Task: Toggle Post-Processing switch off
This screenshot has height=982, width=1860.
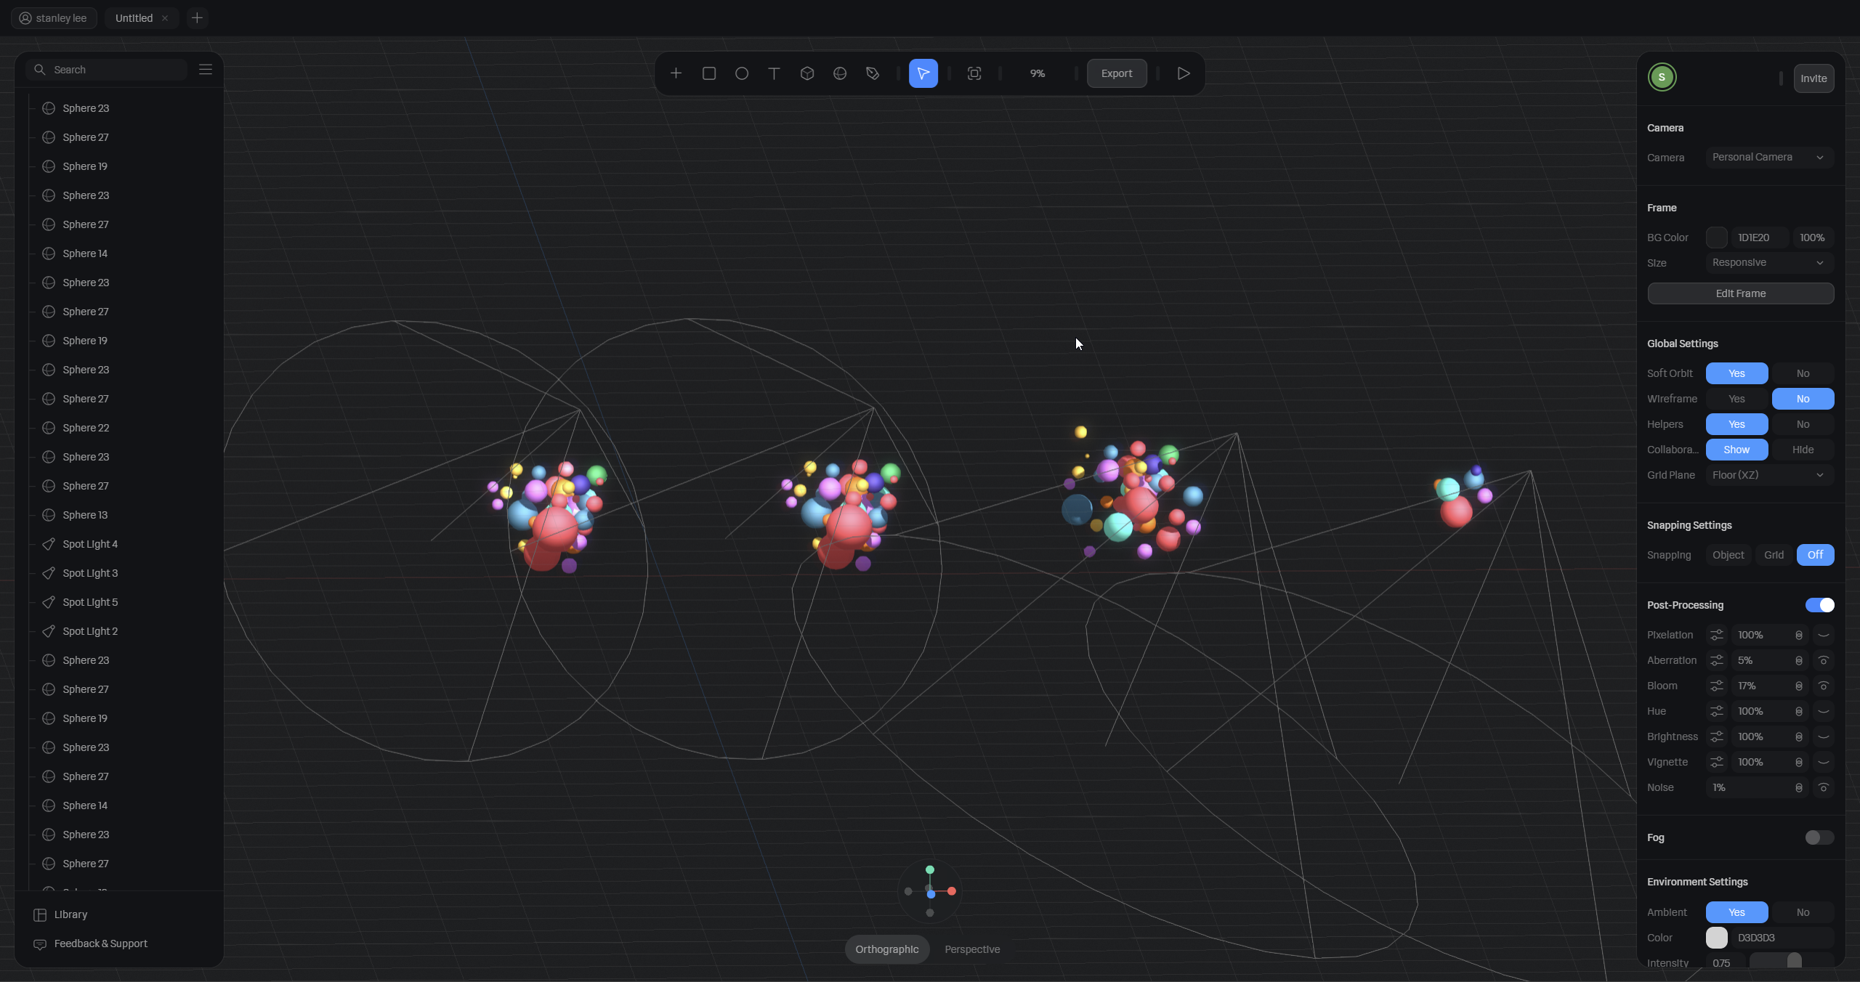Action: (x=1819, y=605)
